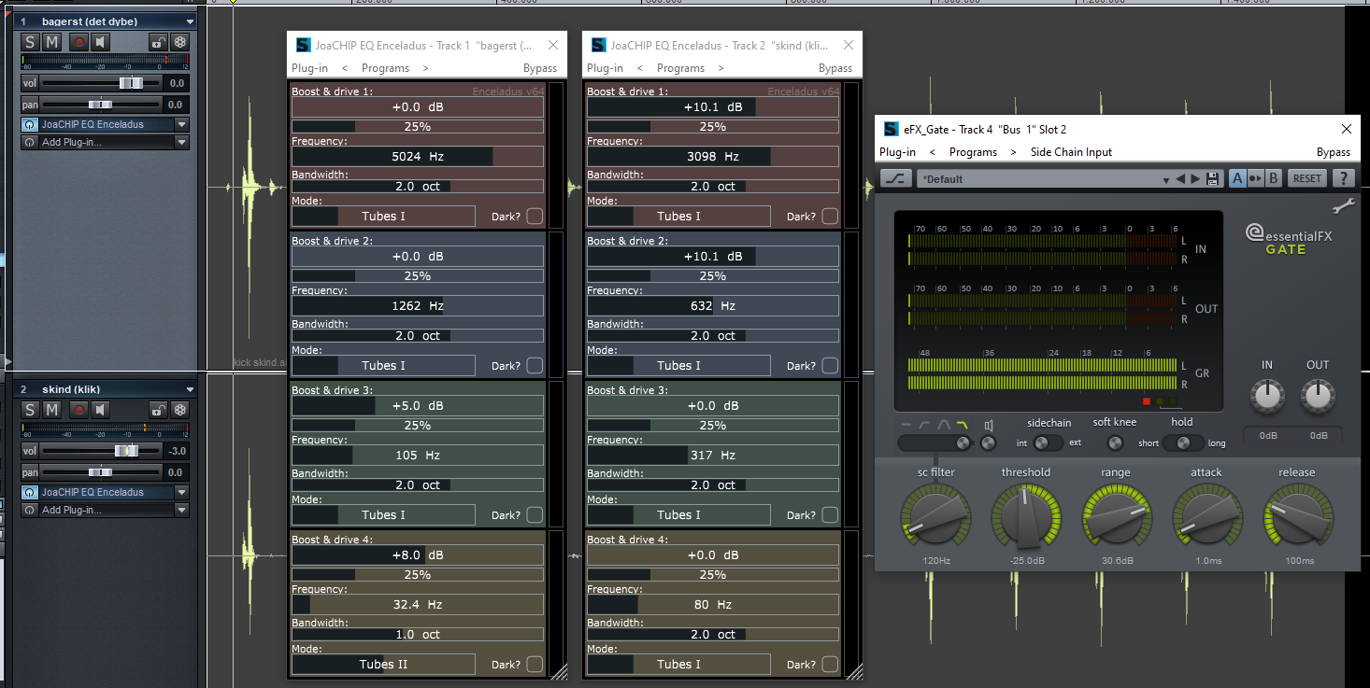Solo track 2 skind (klik)
Image resolution: width=1370 pixels, height=688 pixels.
click(30, 410)
